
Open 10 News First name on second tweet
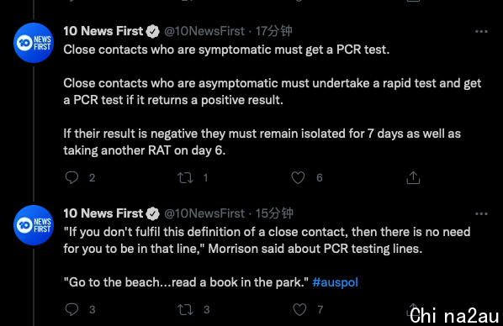[x=103, y=213]
